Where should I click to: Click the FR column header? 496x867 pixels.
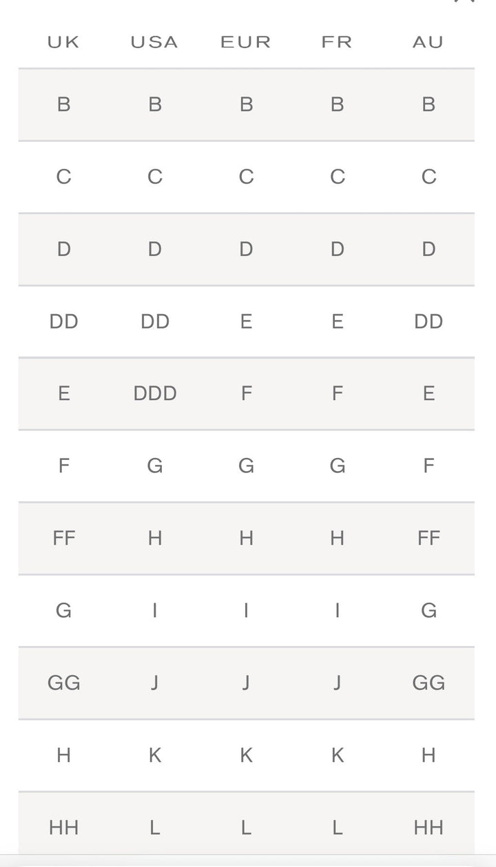point(337,43)
